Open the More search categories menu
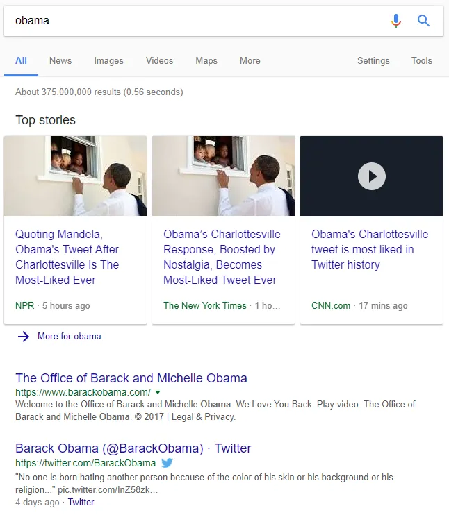449x515 pixels. pos(250,61)
